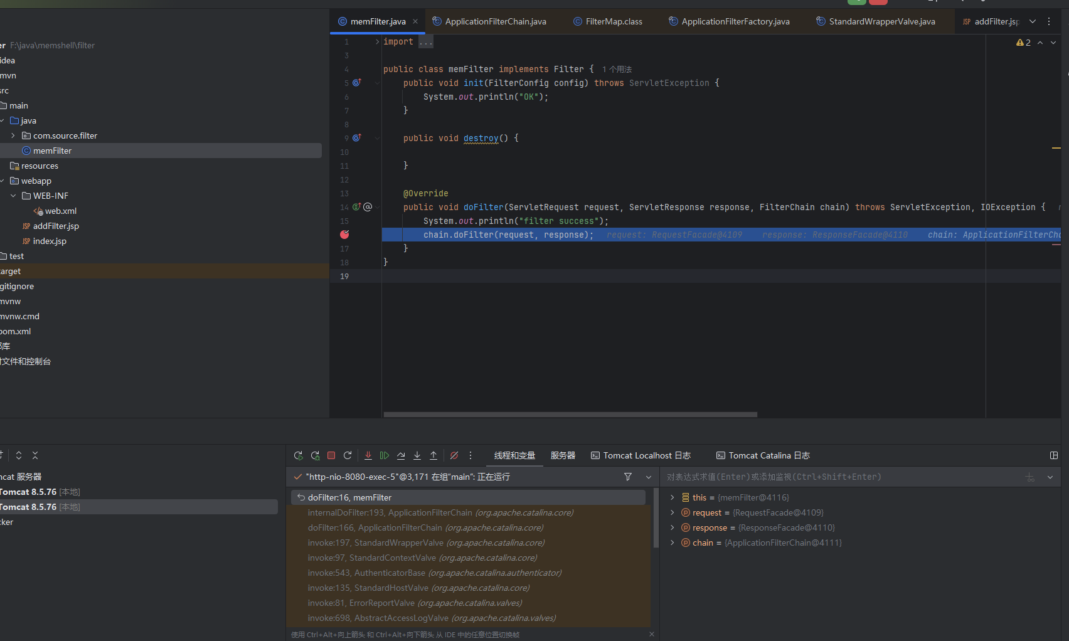Viewport: 1069px width, 641px height.
Task: Click the Rerun server icon
Action: (x=299, y=455)
